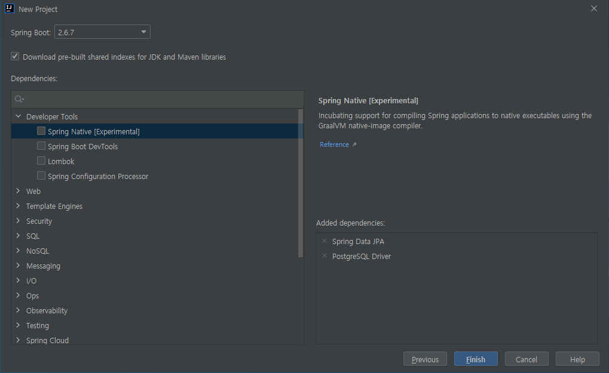This screenshot has width=609, height=373.
Task: Expand the Security category chevron
Action: [19, 221]
